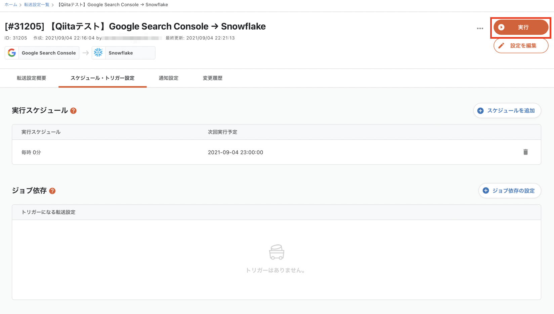
Task: Click the page title [#31205] heading
Action: coord(135,26)
